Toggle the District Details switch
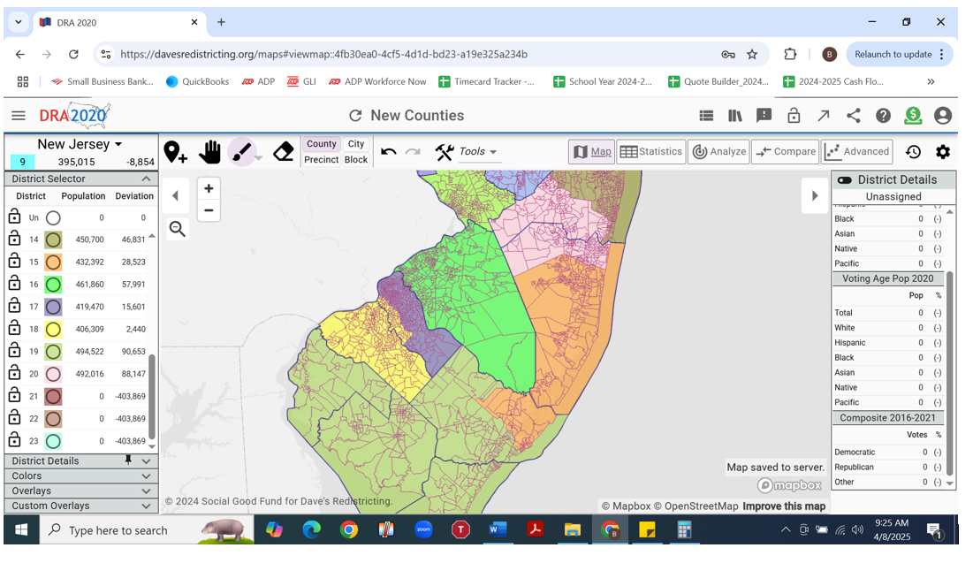973x563 pixels. 844,179
